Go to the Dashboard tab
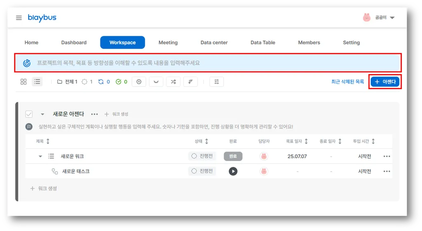422x231 pixels. point(74,42)
